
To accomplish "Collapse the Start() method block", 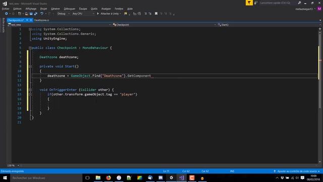I will coord(30,66).
